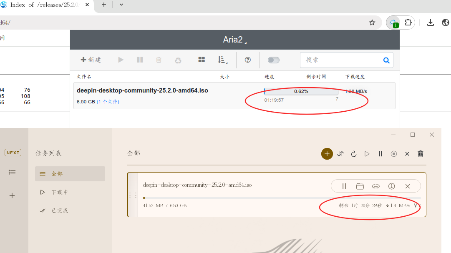451x253 pixels.
Task: Bookmark this page with the star icon
Action: tap(372, 23)
